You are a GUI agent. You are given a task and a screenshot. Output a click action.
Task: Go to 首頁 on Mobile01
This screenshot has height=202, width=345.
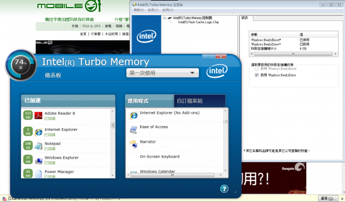coord(83,34)
